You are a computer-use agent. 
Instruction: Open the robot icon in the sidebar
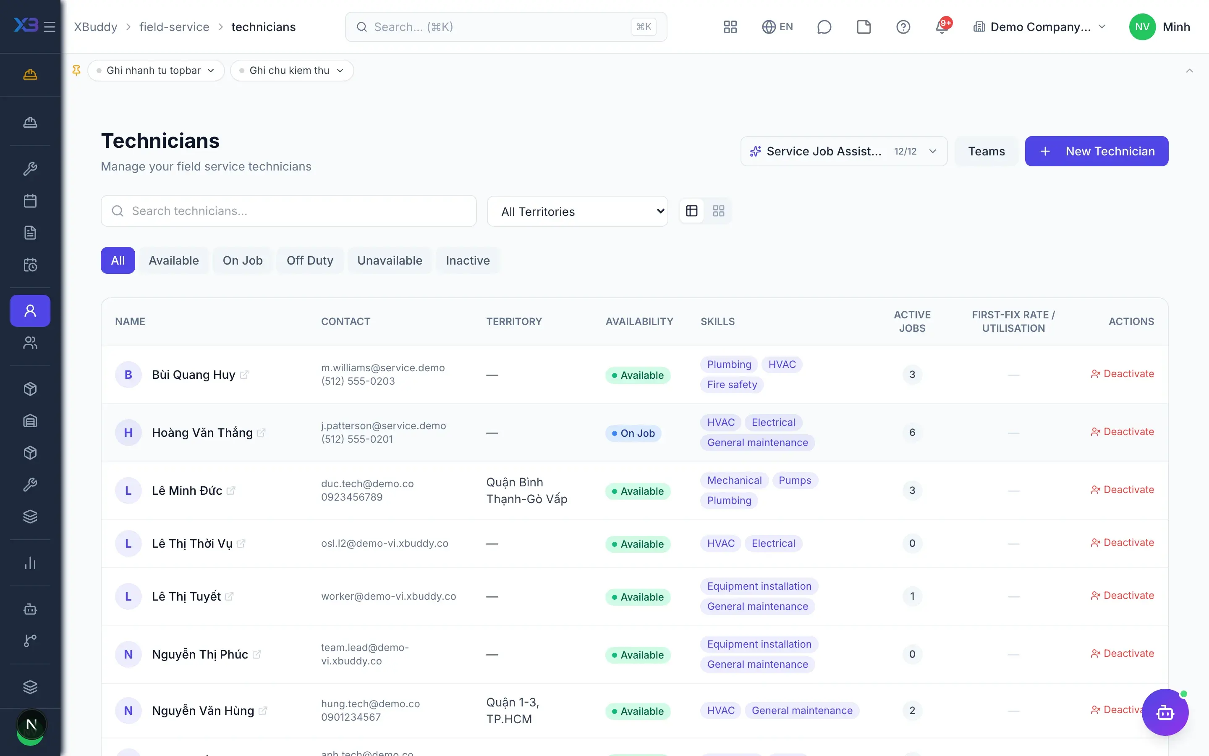pos(30,609)
